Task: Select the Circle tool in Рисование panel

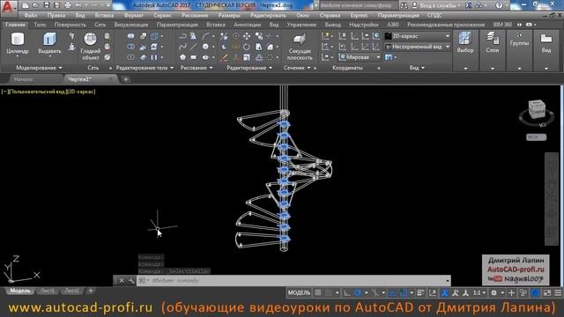Action: (x=205, y=47)
